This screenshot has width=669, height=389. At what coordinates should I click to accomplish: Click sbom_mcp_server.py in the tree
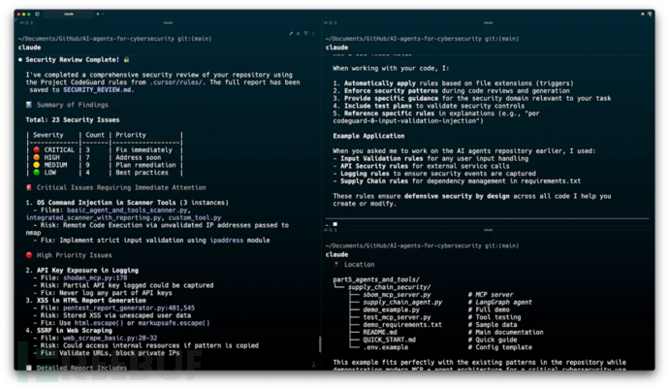click(397, 295)
